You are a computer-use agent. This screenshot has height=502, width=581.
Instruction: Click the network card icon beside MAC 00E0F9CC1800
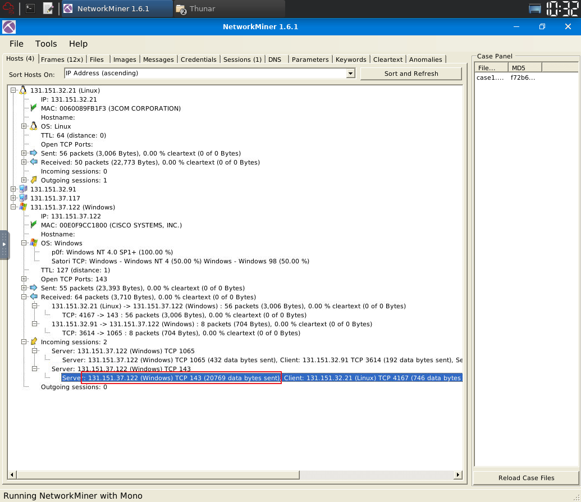(33, 225)
